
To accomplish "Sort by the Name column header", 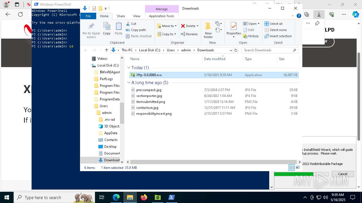I will (165, 59).
